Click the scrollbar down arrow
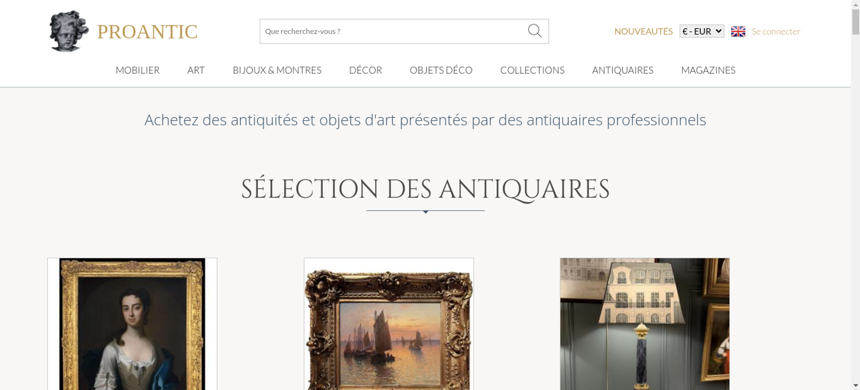Image resolution: width=860 pixels, height=390 pixels. point(855,386)
